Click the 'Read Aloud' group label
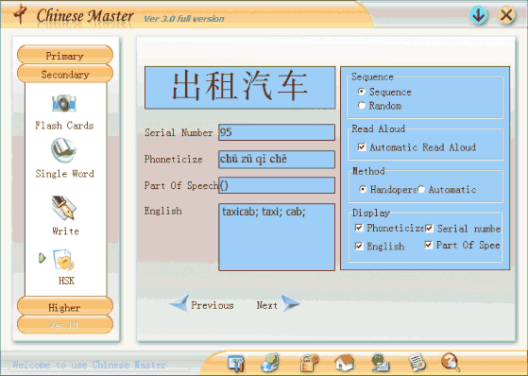The width and height of the screenshot is (528, 376). [x=378, y=128]
